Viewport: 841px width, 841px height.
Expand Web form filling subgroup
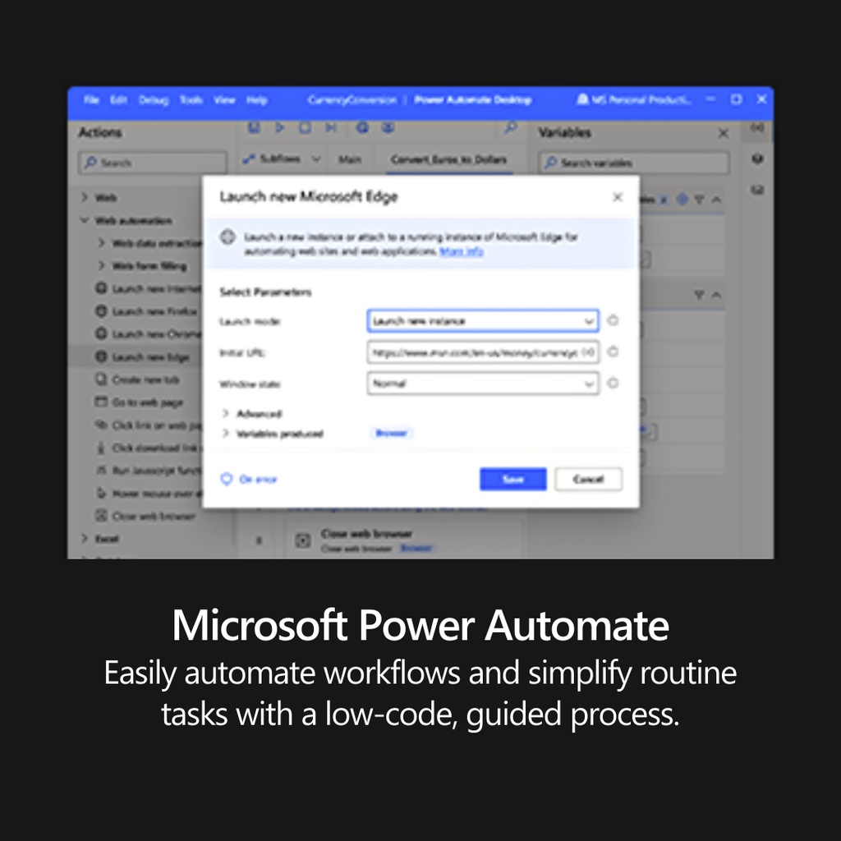[101, 265]
